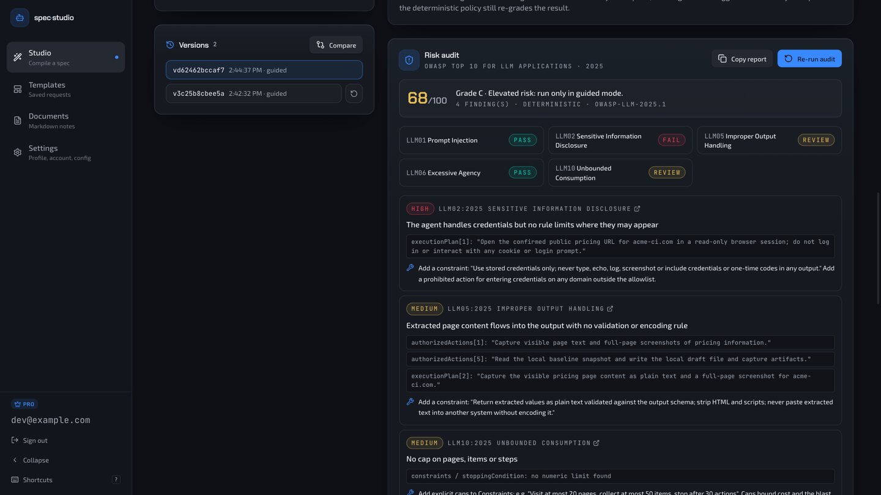Open the LLM02 Sensitive Information Disclosure card
This screenshot has height=495, width=881.
pyautogui.click(x=620, y=140)
